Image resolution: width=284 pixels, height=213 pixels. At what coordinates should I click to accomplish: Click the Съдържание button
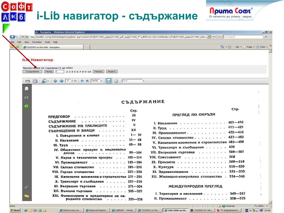click(x=32, y=72)
